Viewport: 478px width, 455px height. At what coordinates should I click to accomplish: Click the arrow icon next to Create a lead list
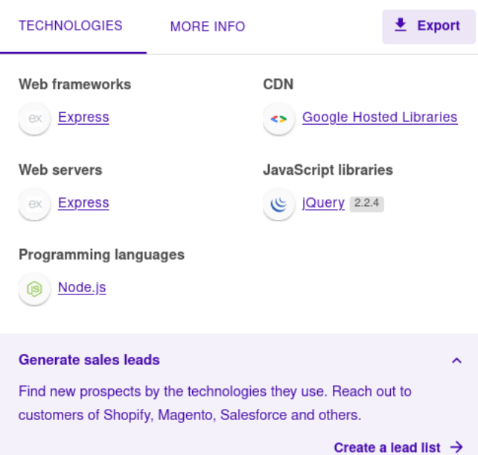456,447
